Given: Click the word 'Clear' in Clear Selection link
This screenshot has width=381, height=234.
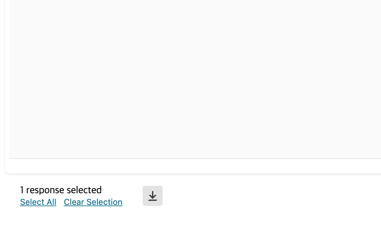Looking at the screenshot, I should pos(74,202).
